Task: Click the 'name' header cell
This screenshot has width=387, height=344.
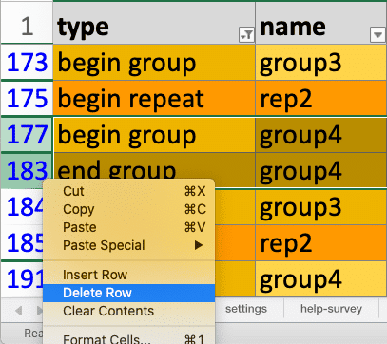Action: point(321,24)
